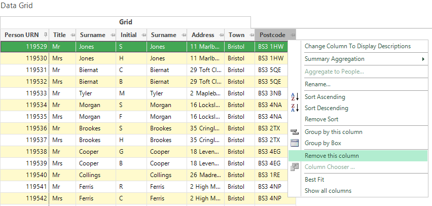
Task: Select the cell with URN 119530
Action: click(x=25, y=58)
